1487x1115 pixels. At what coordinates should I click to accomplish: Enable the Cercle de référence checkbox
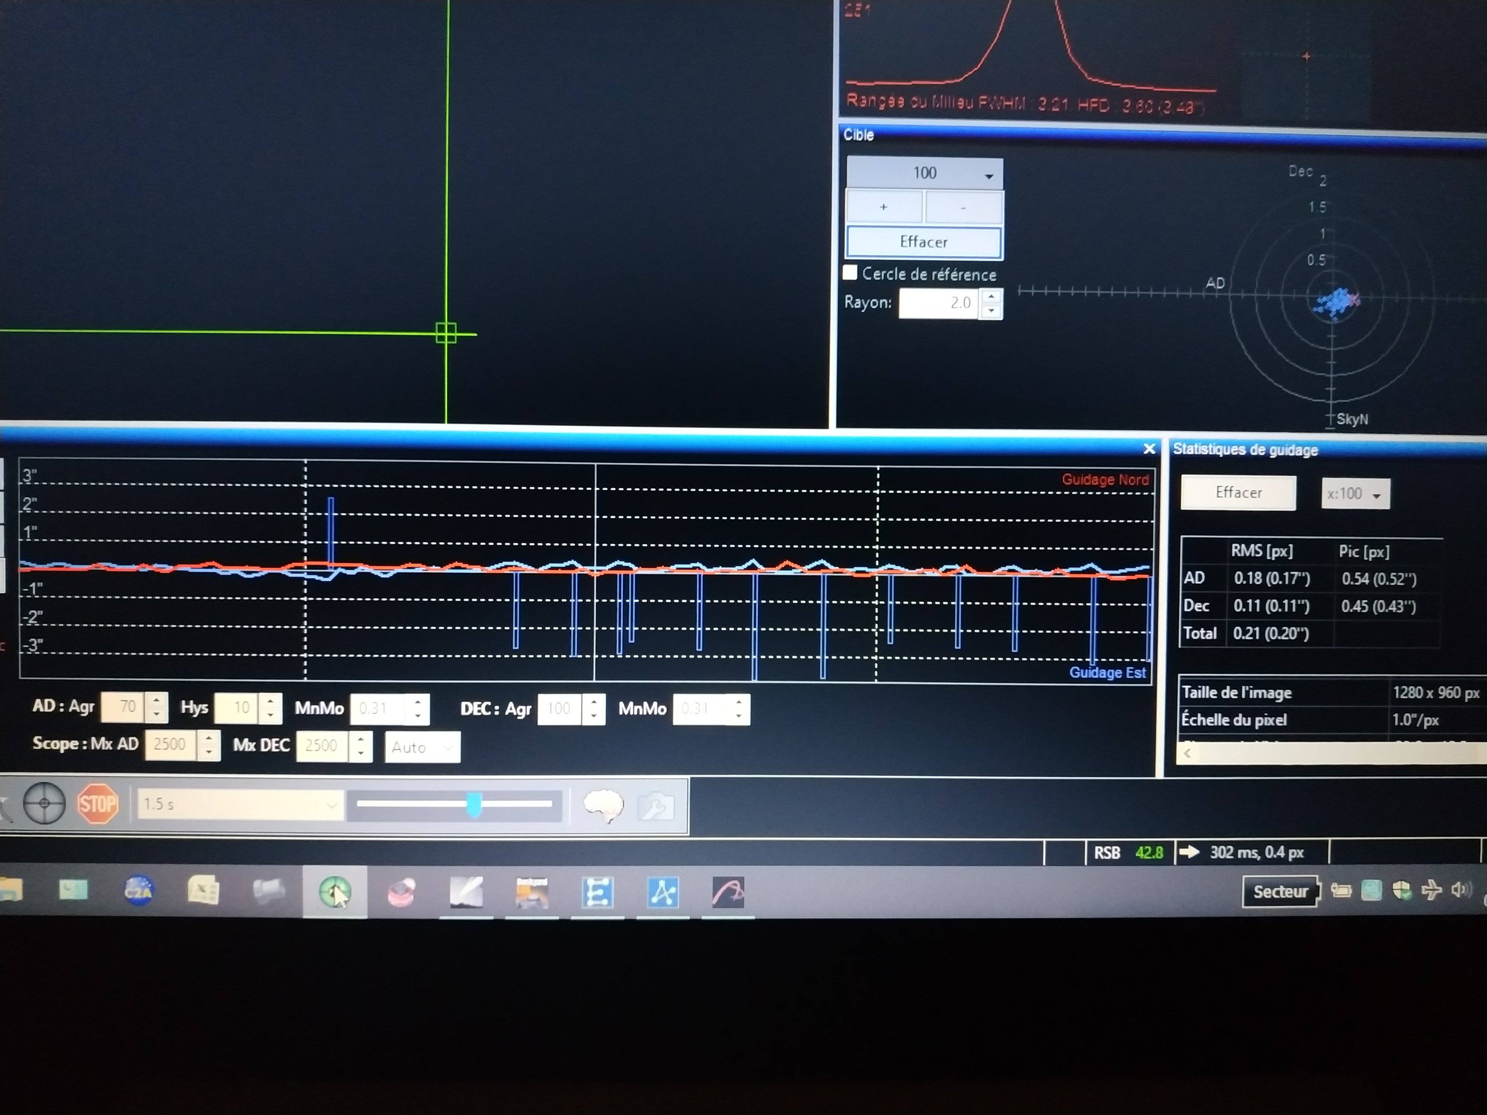pos(851,272)
